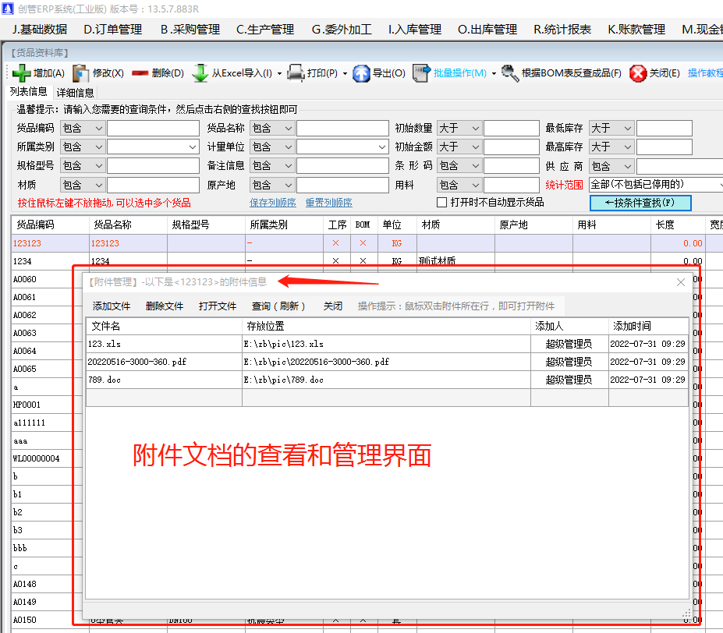Open the 从Excel导入 import tool
The width and height of the screenshot is (723, 633).
tap(199, 73)
